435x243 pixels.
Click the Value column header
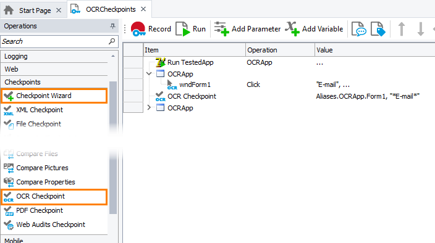point(375,50)
